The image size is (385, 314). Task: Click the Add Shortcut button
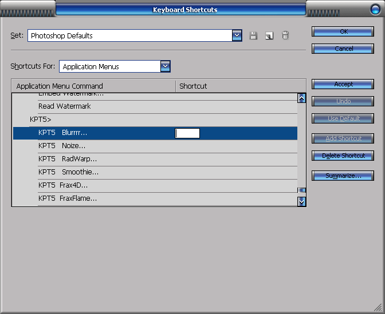coord(343,138)
